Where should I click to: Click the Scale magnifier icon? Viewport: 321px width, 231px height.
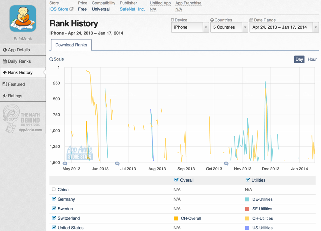pyautogui.click(x=51, y=59)
